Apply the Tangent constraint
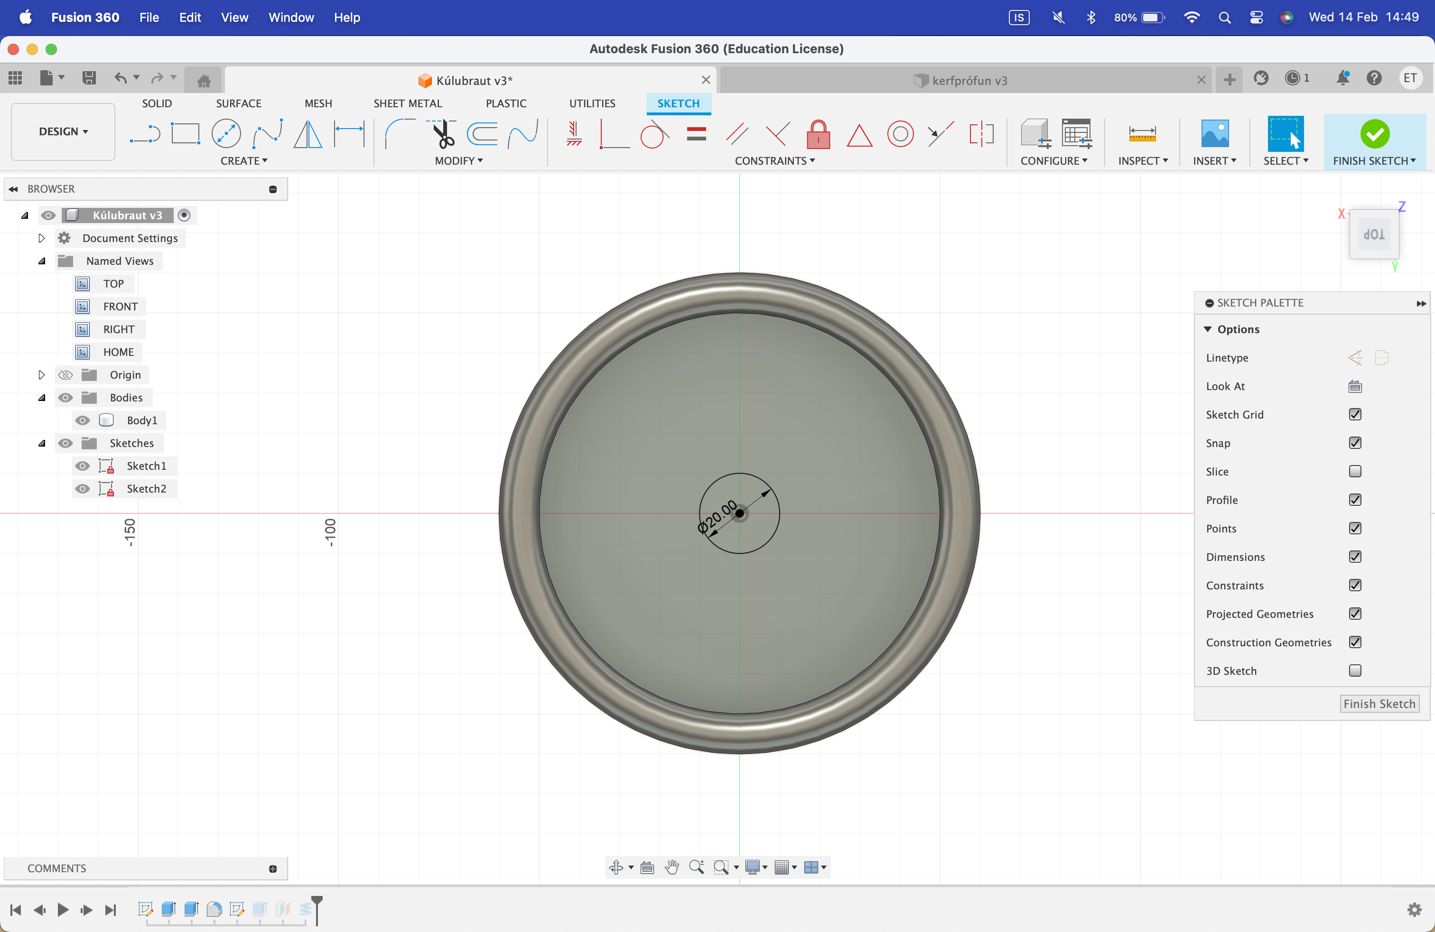The height and width of the screenshot is (932, 1435). tap(655, 134)
